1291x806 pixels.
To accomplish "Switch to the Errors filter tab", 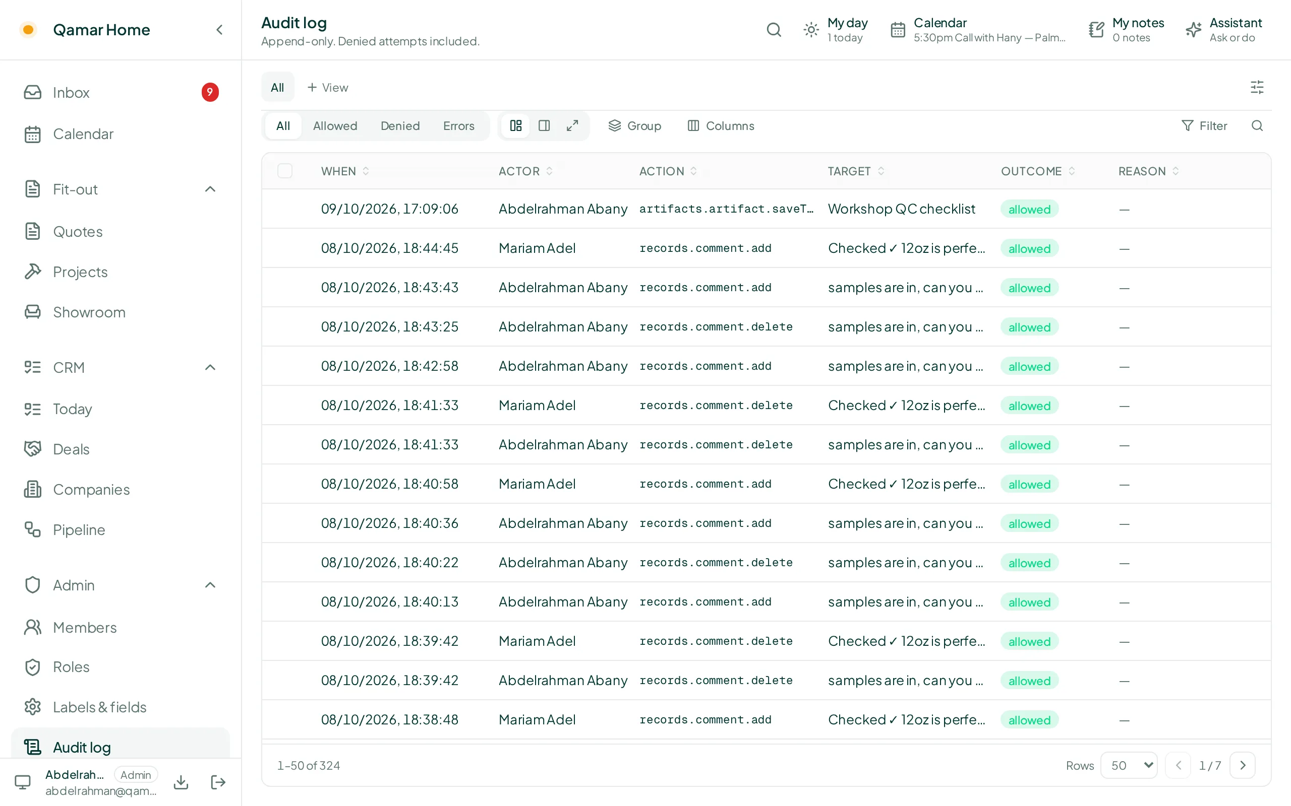I will tap(459, 126).
